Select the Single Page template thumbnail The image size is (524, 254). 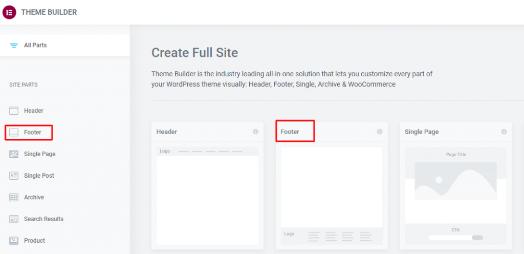456,196
